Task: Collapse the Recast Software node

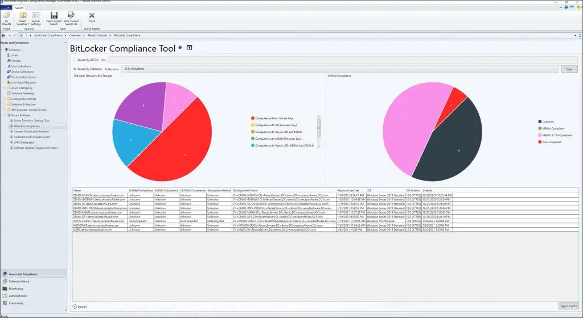Action: pyautogui.click(x=4, y=115)
